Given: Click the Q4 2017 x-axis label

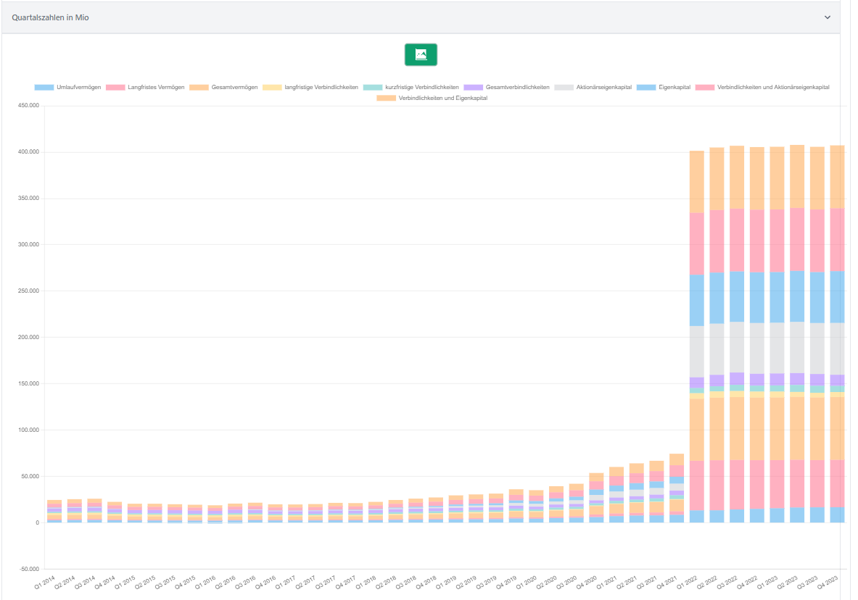Looking at the screenshot, I should point(347,583).
